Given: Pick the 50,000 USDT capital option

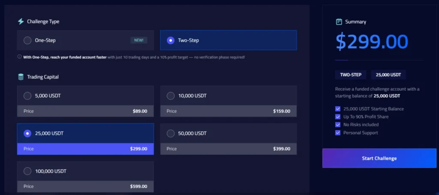Looking at the screenshot, I should (171, 133).
